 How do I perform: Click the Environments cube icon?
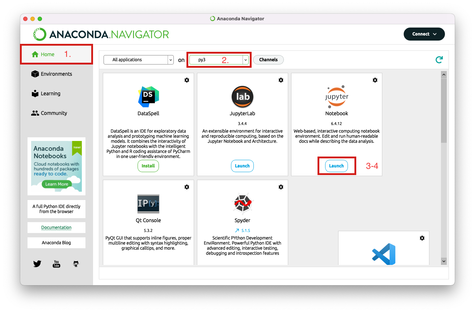tap(35, 74)
